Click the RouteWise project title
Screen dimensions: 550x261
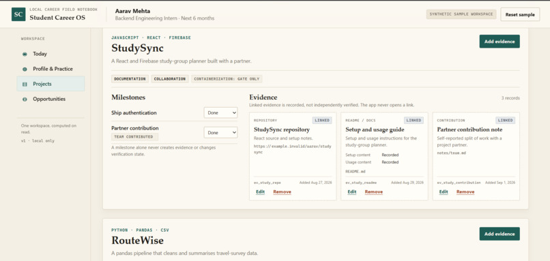138,241
